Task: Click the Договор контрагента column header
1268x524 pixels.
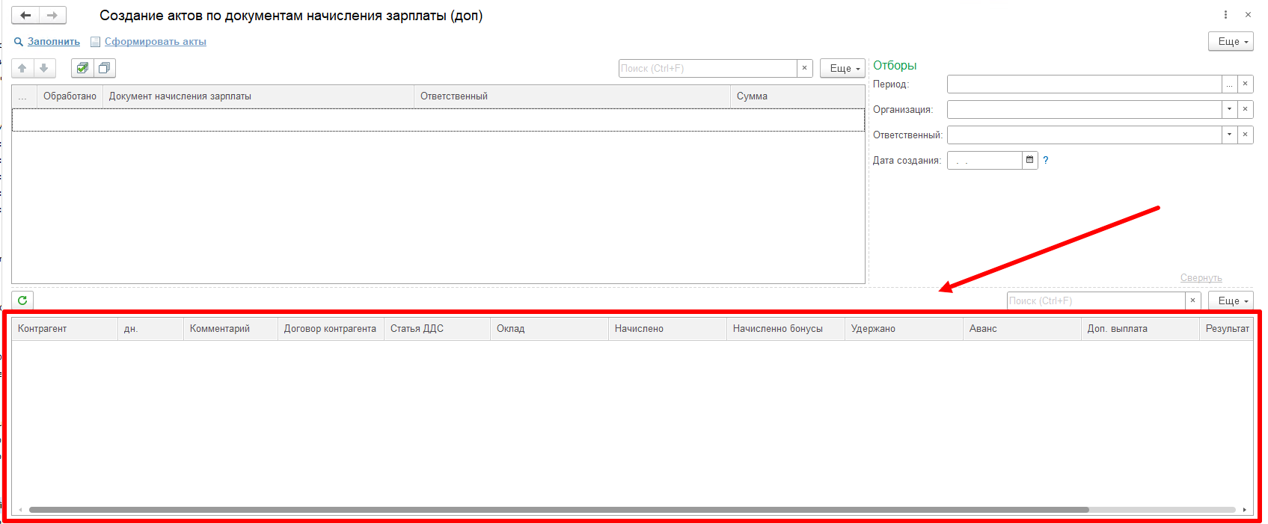Action: tap(331, 329)
